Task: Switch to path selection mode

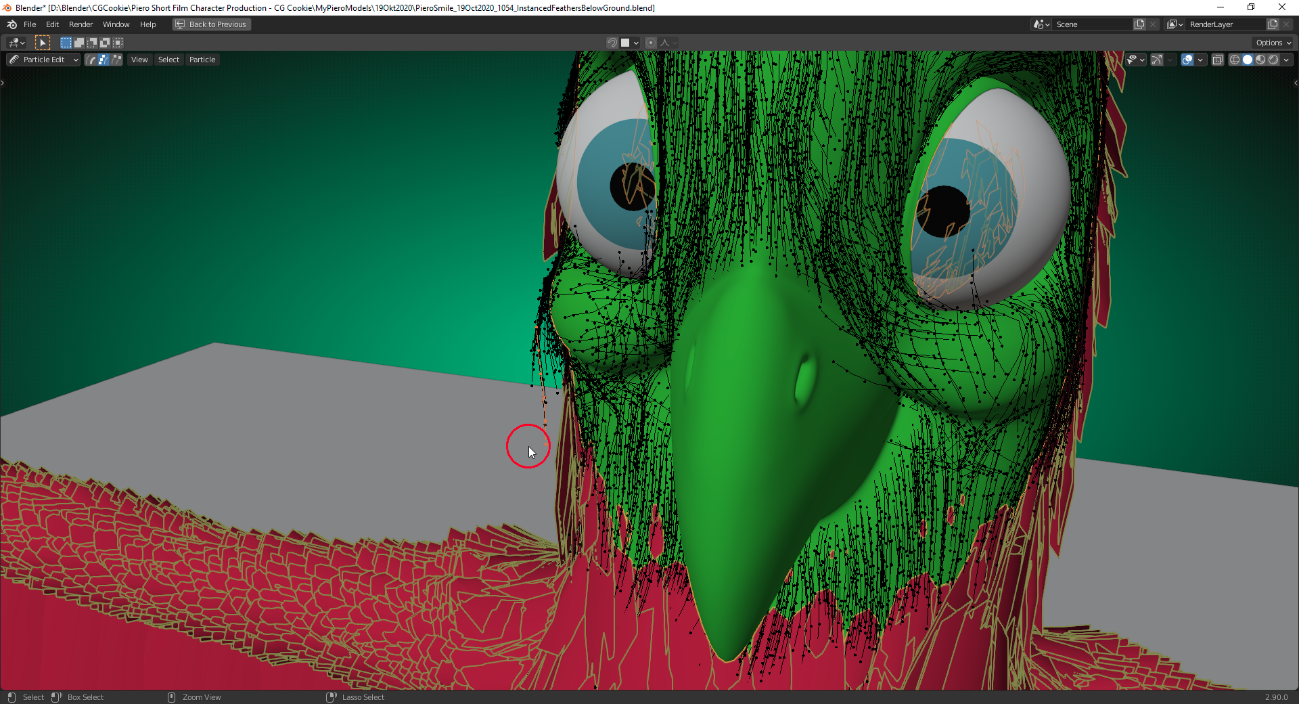Action: point(91,60)
